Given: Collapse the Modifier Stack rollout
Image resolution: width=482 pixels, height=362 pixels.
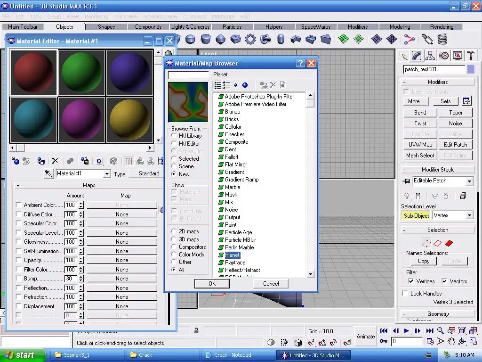Looking at the screenshot, I should (438, 170).
